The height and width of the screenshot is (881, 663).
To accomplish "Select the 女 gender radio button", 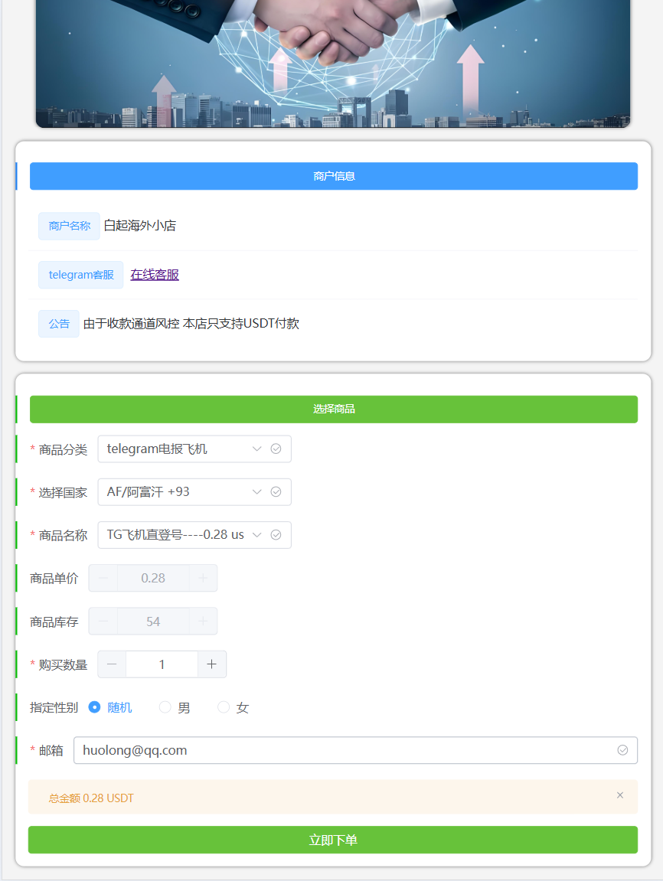I will (224, 707).
